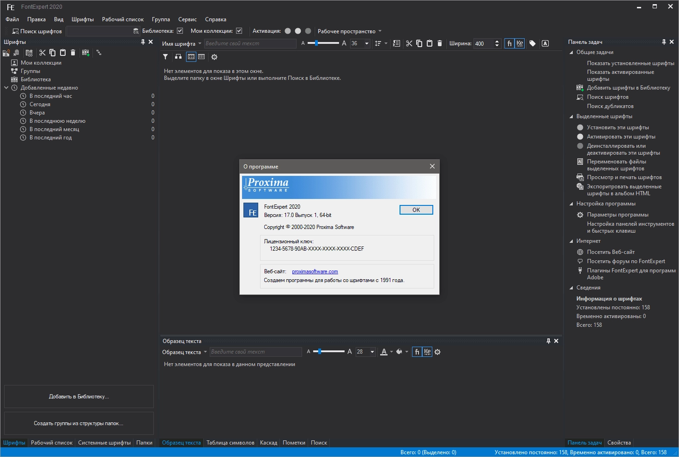Open the Имя шрифта dropdown

pos(182,44)
